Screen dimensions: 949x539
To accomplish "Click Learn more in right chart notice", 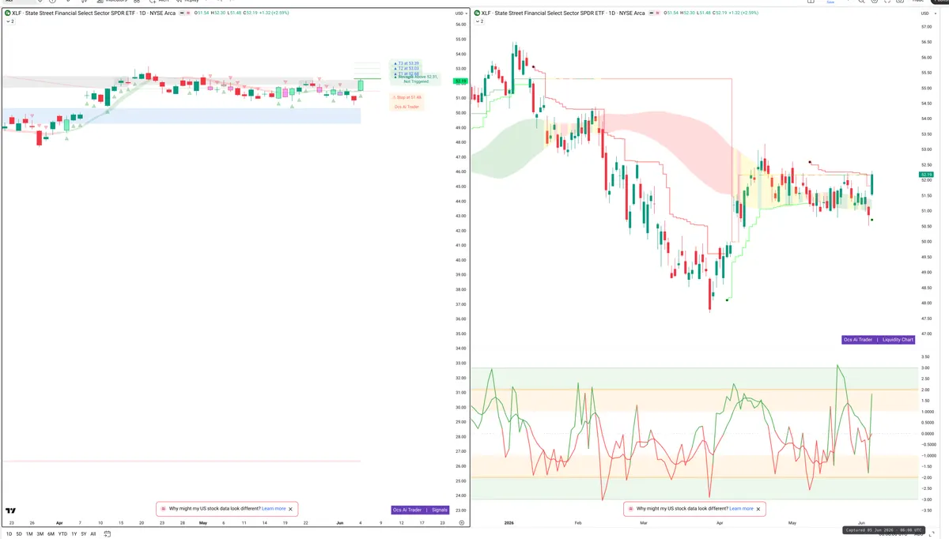I will (x=742, y=509).
